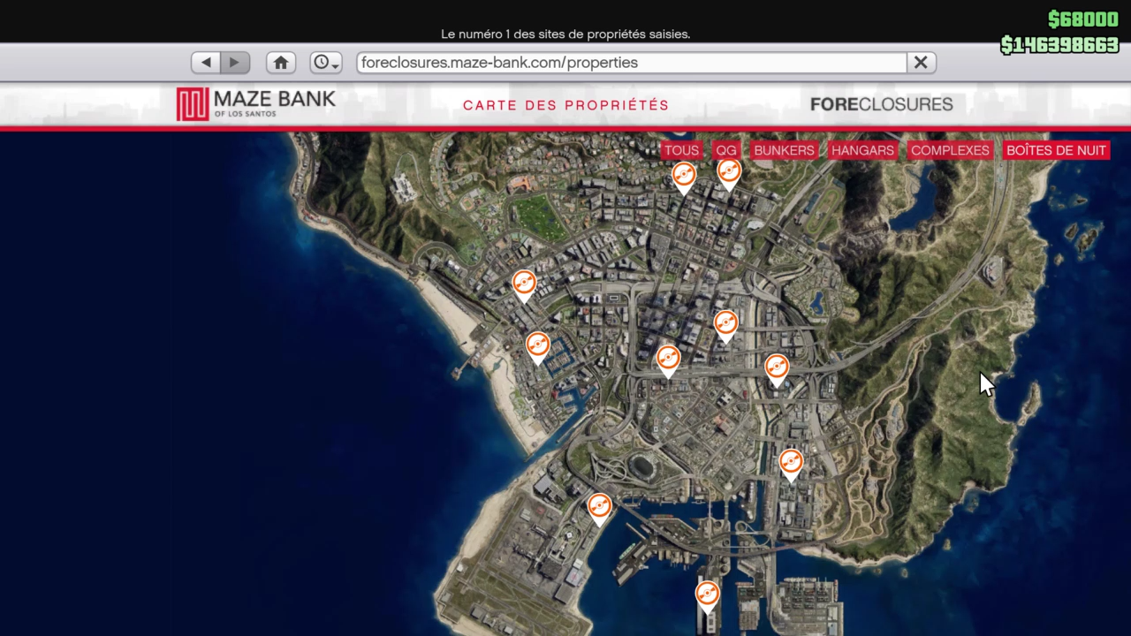Click the Maze Bank of Los Santos logo
Image resolution: width=1131 pixels, height=636 pixels.
click(256, 104)
